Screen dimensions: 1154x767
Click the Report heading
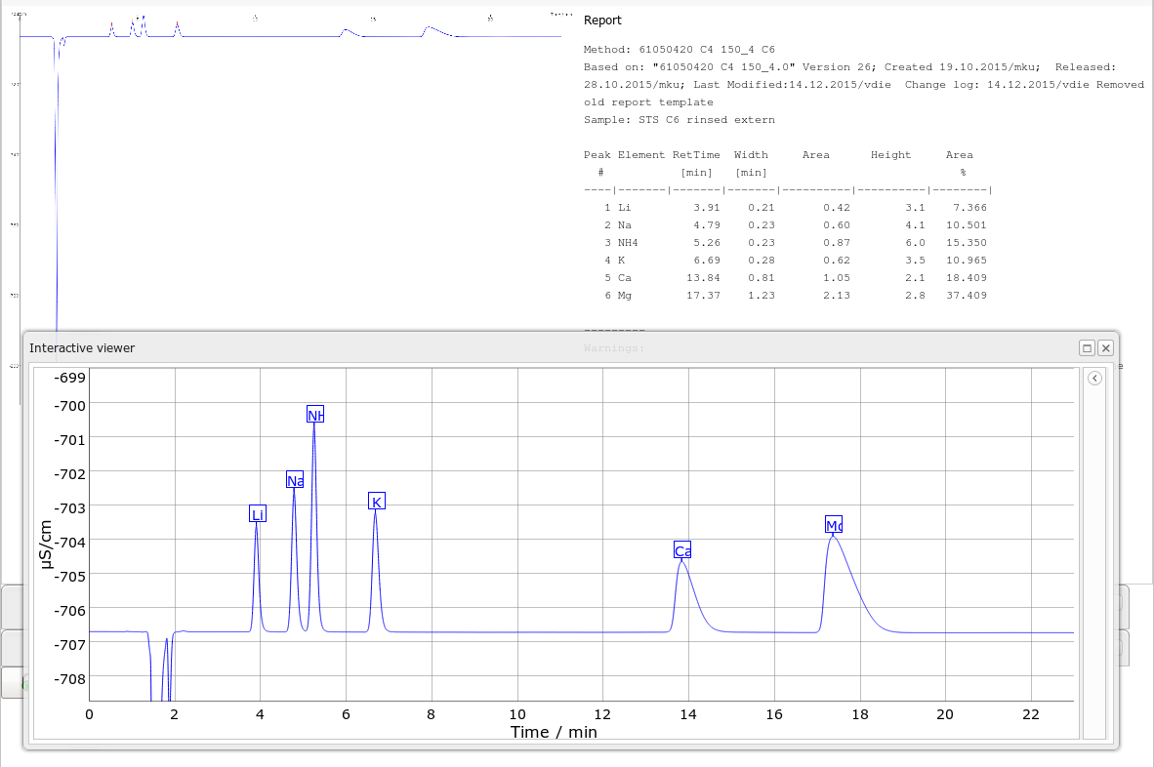(x=602, y=20)
